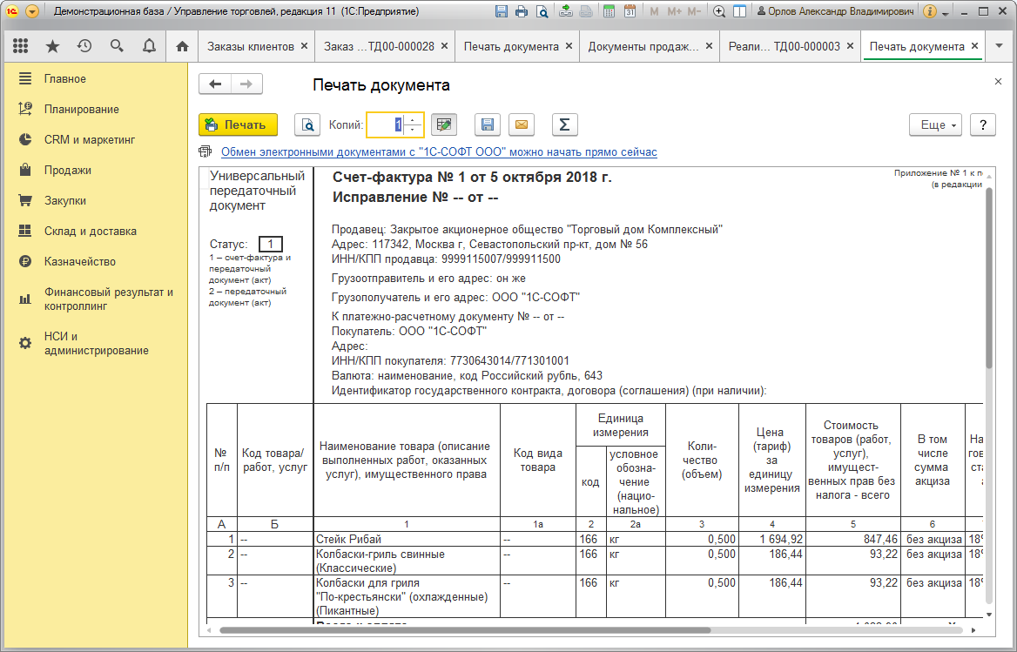Expand the open tabs list arrow

coord(999,46)
